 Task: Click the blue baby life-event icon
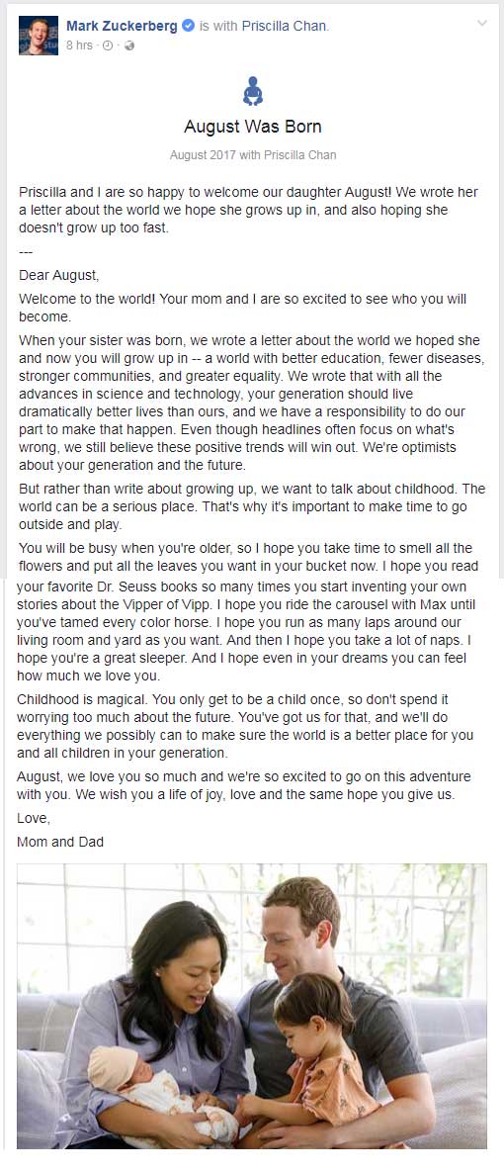tap(253, 92)
